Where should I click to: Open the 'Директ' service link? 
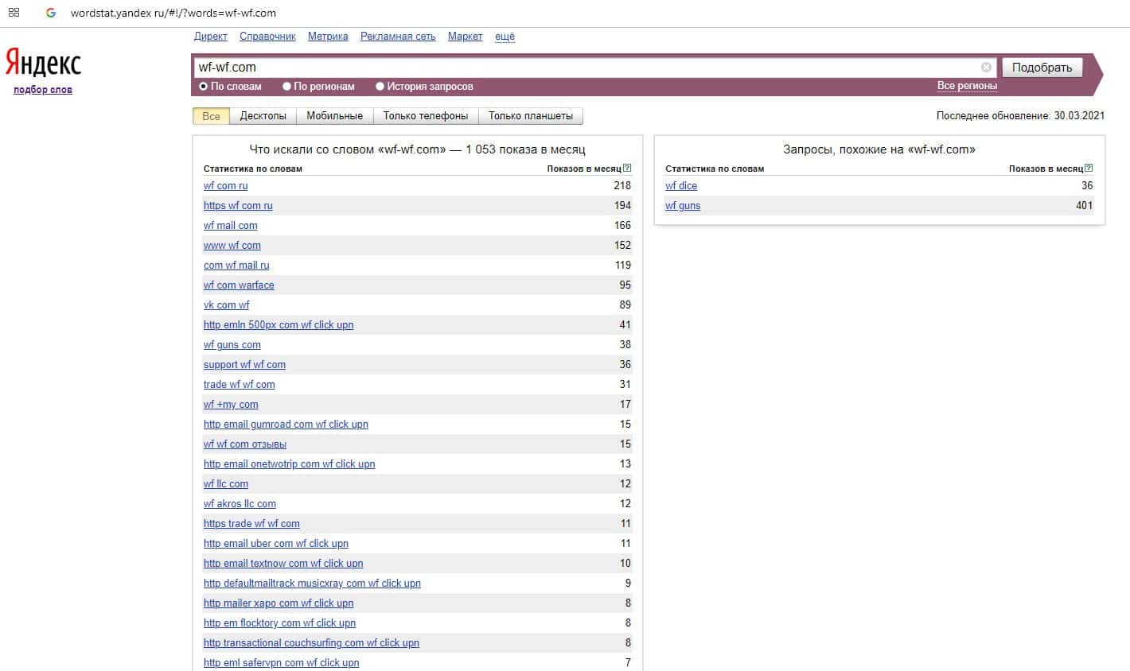click(x=210, y=37)
